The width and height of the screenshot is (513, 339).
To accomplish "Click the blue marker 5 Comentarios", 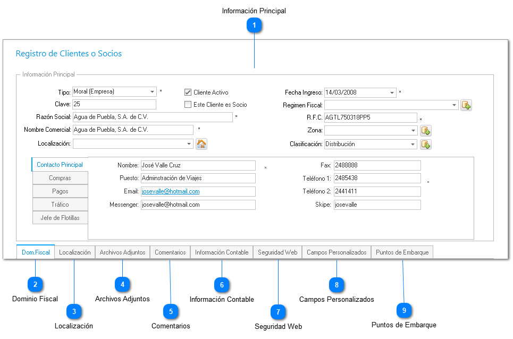I will click(x=171, y=311).
